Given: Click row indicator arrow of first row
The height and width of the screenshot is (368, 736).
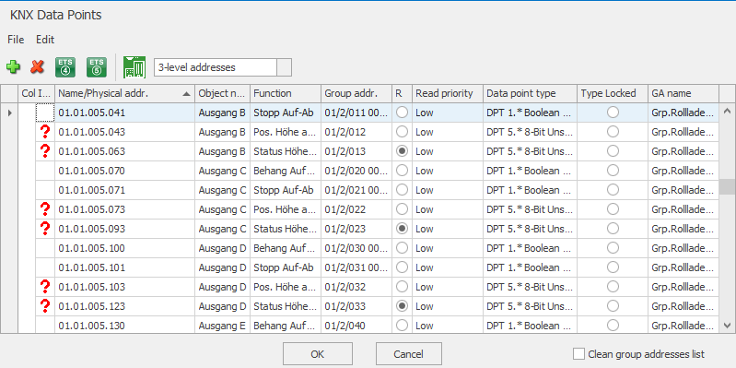Looking at the screenshot, I should (10, 113).
